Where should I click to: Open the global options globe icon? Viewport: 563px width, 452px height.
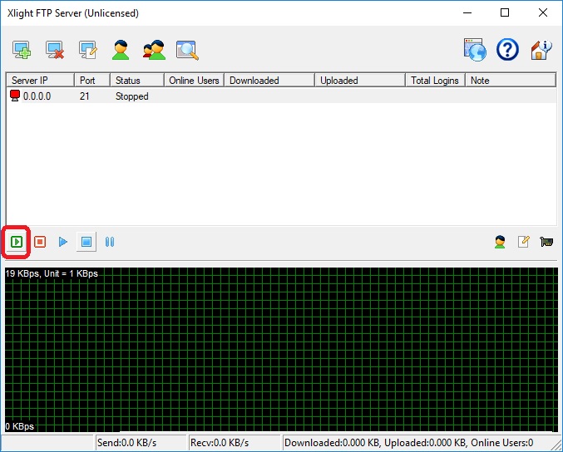(475, 50)
